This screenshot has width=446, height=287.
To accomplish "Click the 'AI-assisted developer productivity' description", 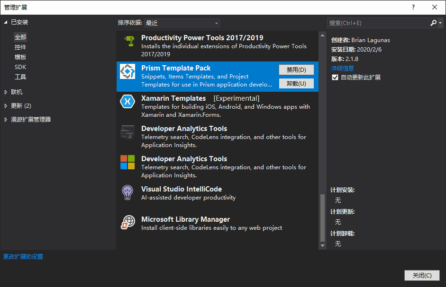I will pyautogui.click(x=188, y=198).
